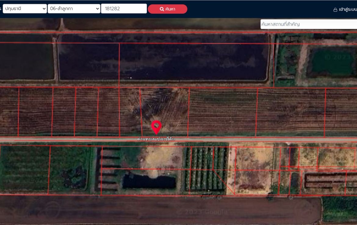Click the ค้นหาสถานที่สำคัญ place search box
Viewport: 357px width, 225px height.
308,24
